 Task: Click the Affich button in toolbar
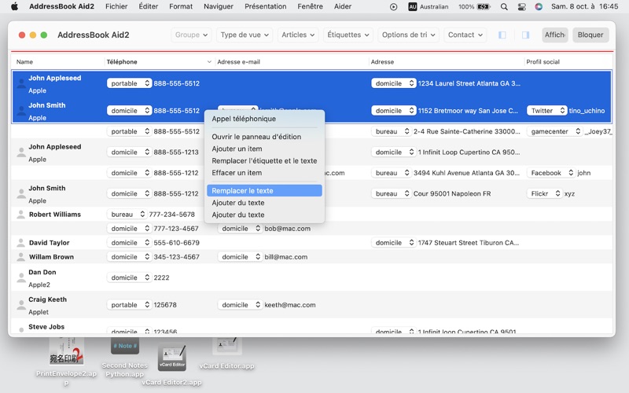coord(555,35)
